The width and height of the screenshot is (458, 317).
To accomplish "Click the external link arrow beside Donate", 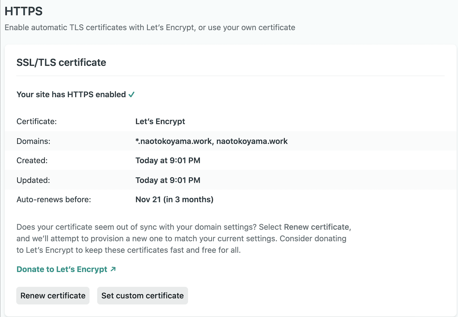I will [x=113, y=269].
